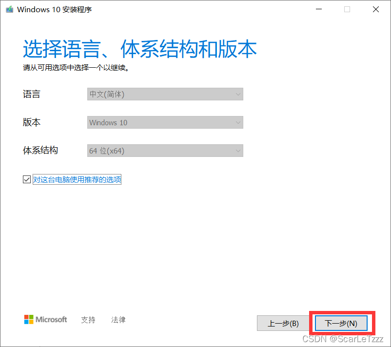Close the Windows 10 安装程序 window
The height and width of the screenshot is (347, 391).
point(376,9)
